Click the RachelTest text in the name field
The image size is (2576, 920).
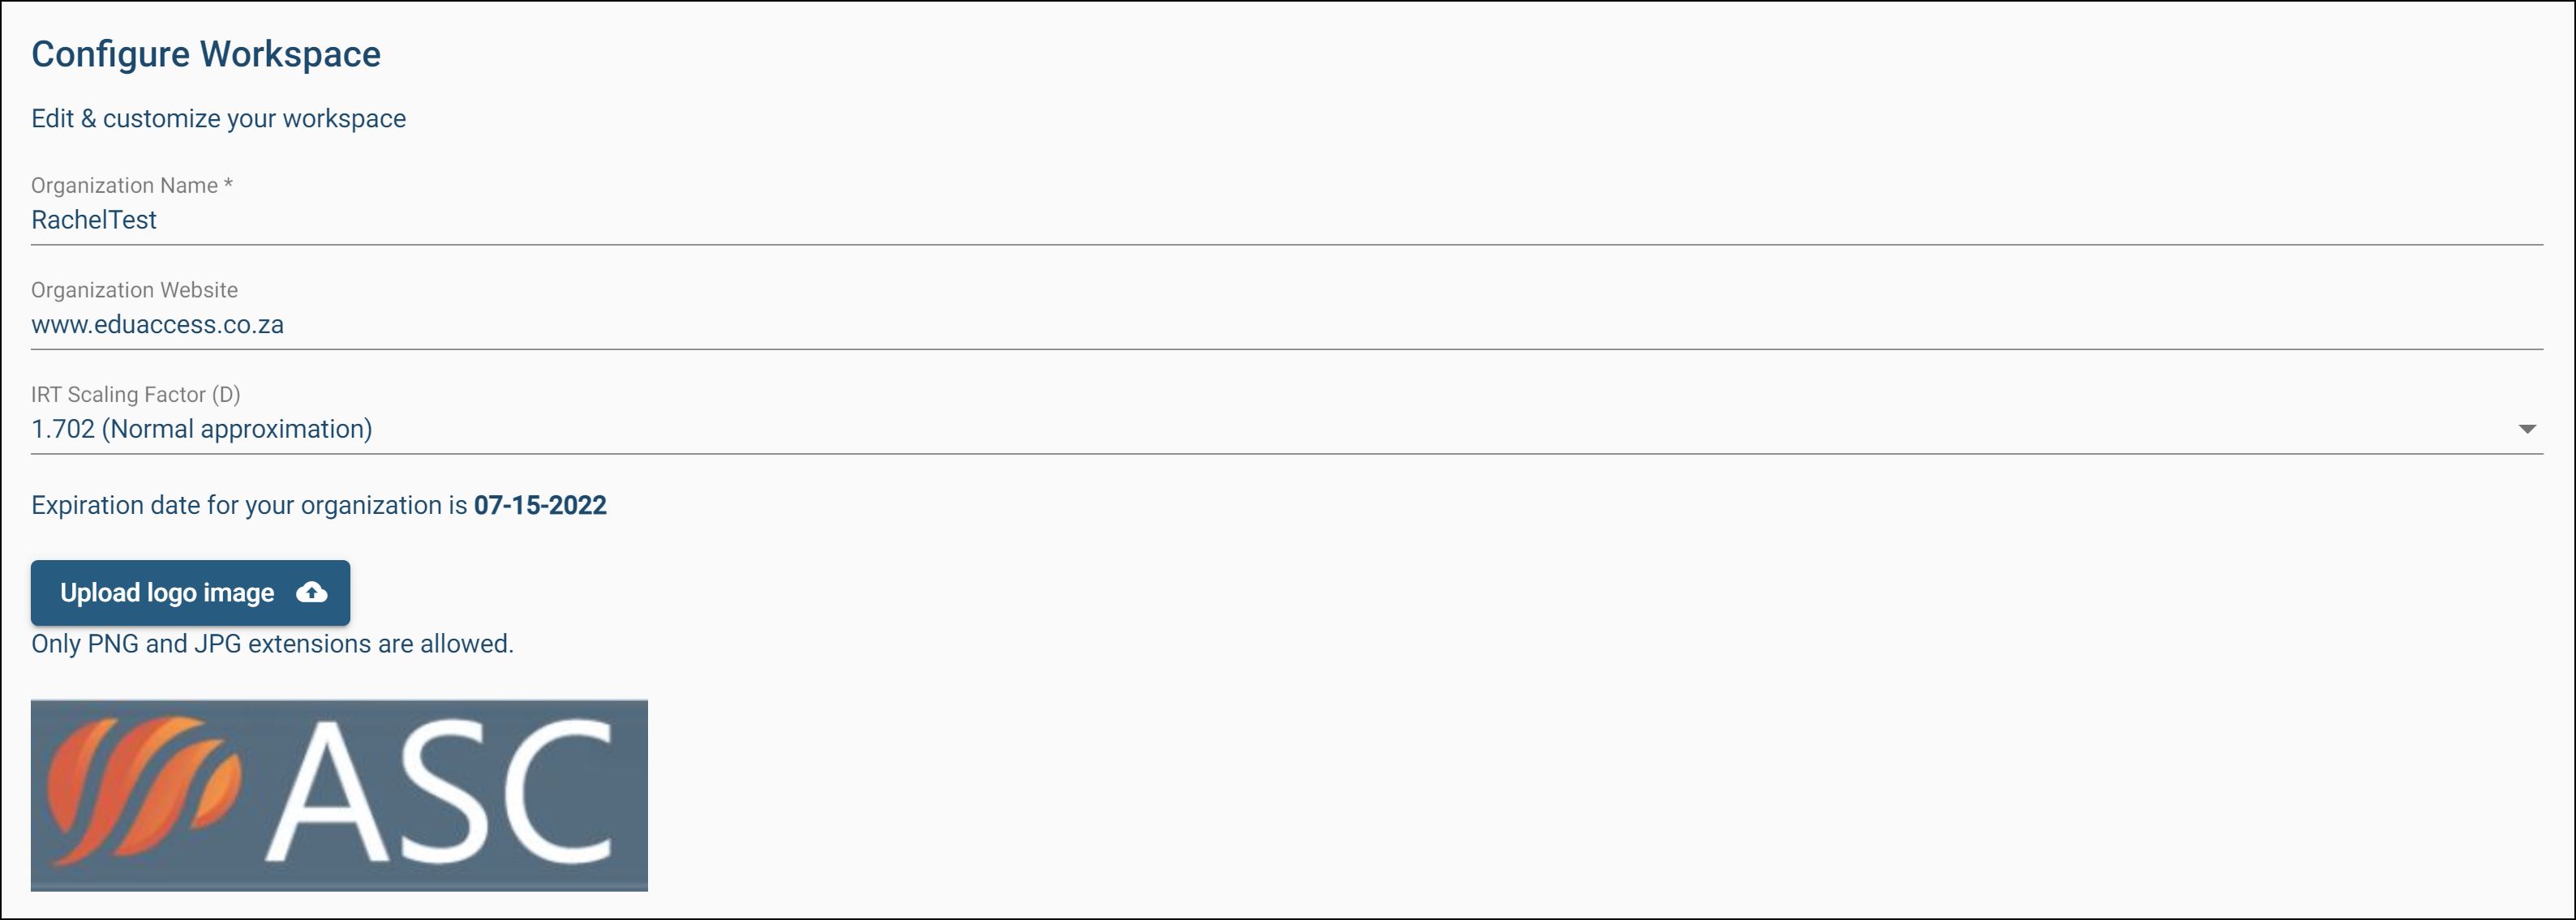(94, 220)
